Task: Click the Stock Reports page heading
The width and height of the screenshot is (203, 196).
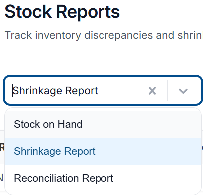Action: coord(62,12)
